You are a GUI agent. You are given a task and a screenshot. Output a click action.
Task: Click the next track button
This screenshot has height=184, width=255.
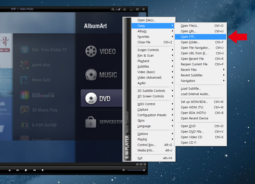[35, 170]
